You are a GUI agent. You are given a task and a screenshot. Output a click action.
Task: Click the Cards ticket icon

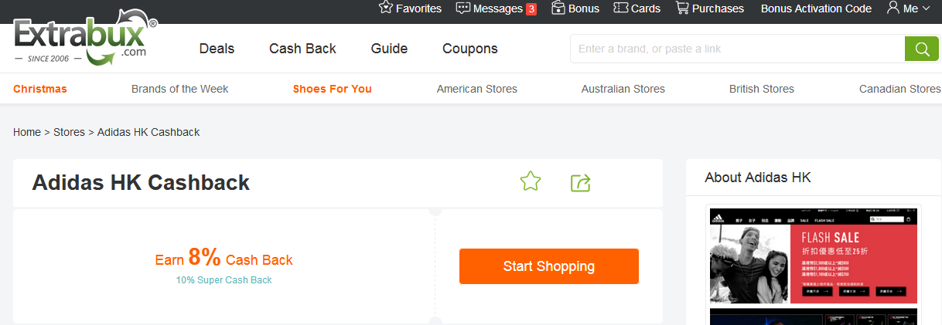point(620,8)
